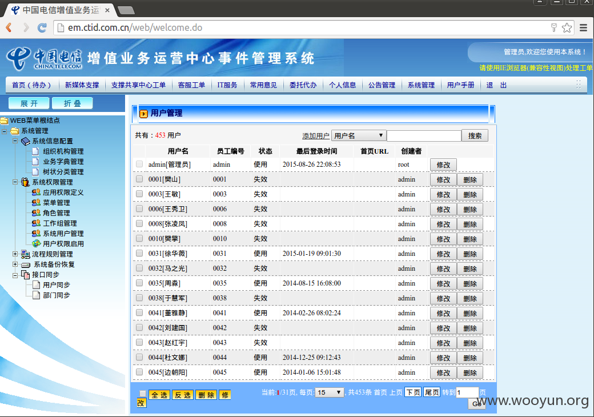
Task: Click the 工作组管理 users icon
Action: click(36, 223)
